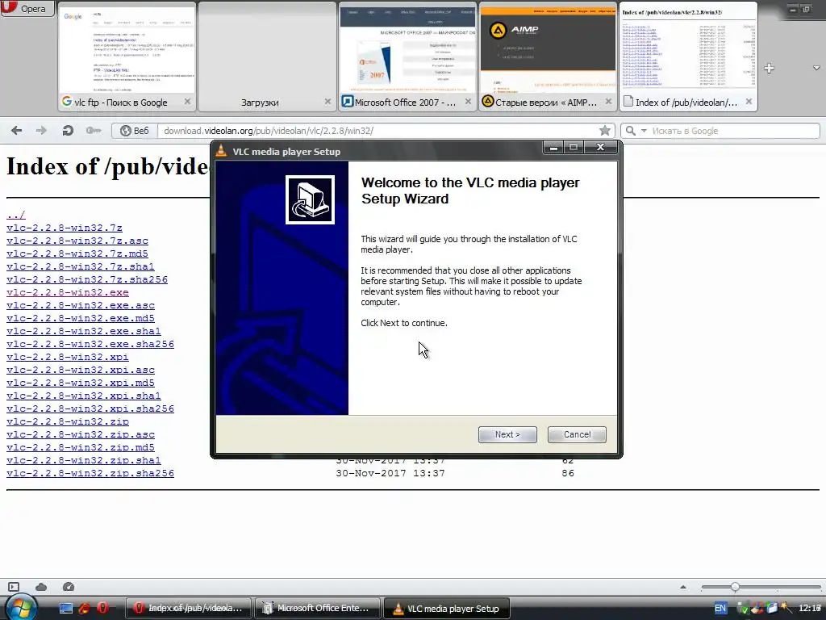Toggle Opera panels icon in status bar
826x620 pixels.
tap(14, 587)
